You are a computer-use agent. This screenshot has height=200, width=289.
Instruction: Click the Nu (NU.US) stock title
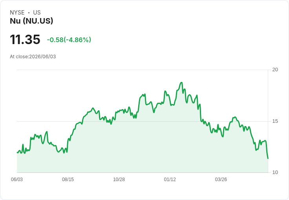31,21
